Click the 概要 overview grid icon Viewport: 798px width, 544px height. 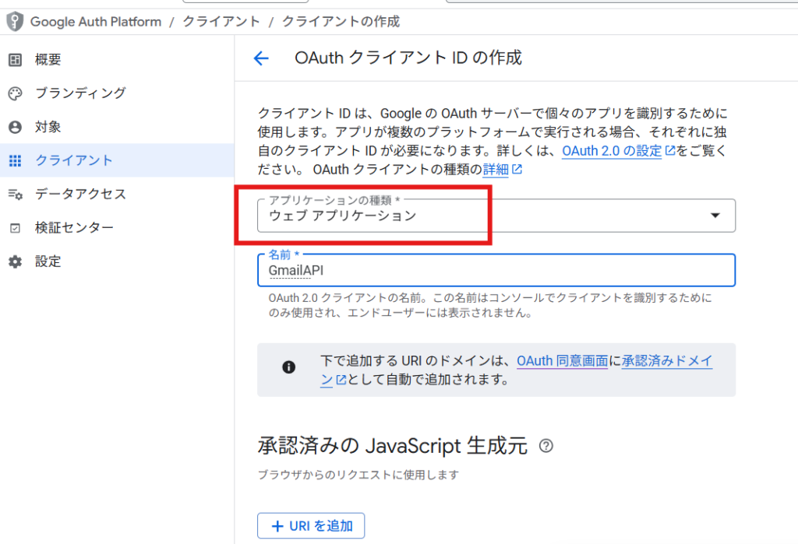15,60
